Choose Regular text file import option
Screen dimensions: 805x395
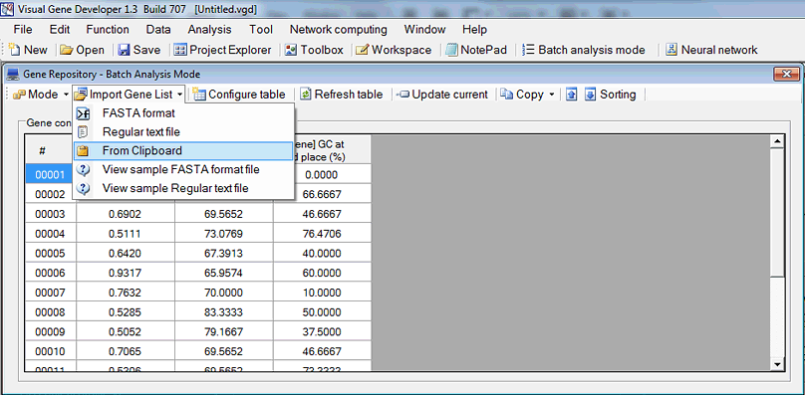click(183, 132)
